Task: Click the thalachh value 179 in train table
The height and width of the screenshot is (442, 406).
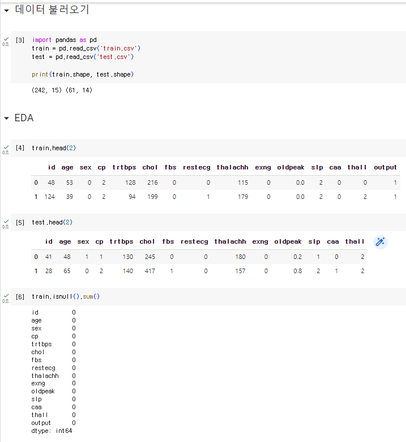Action: 243,197
